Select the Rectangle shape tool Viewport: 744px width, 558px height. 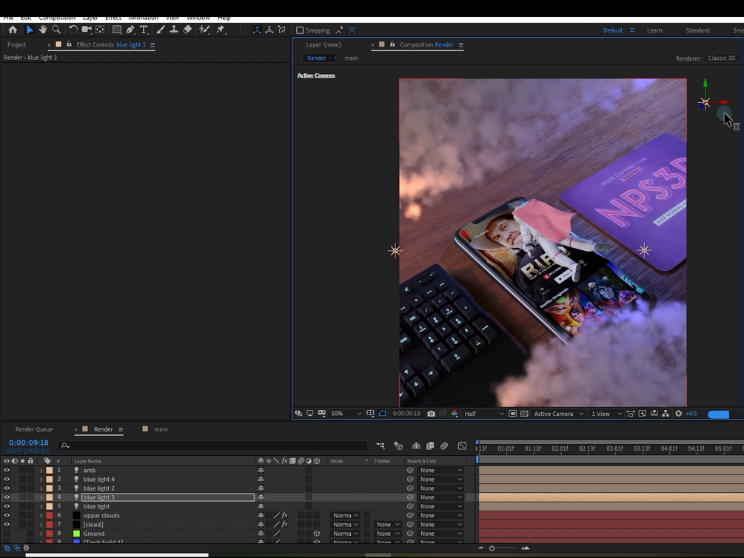(x=116, y=30)
